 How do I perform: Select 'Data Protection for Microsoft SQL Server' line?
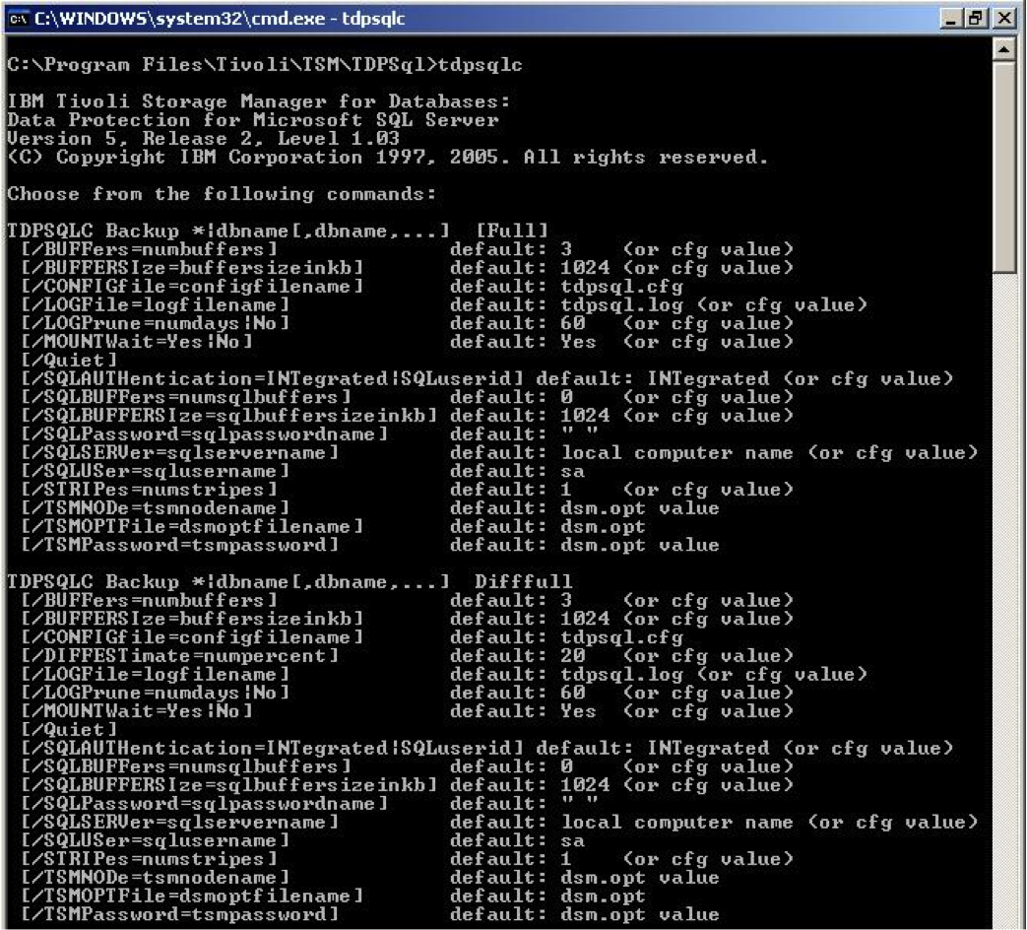click(x=253, y=120)
